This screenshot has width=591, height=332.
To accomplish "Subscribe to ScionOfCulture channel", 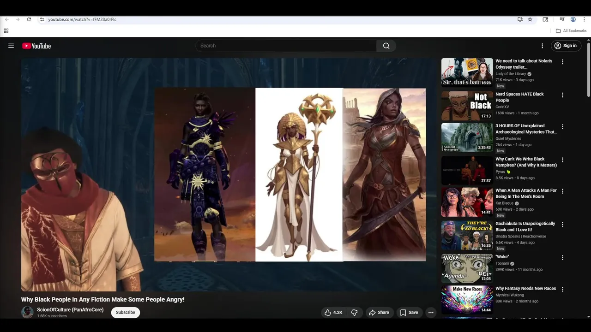I will [126, 313].
